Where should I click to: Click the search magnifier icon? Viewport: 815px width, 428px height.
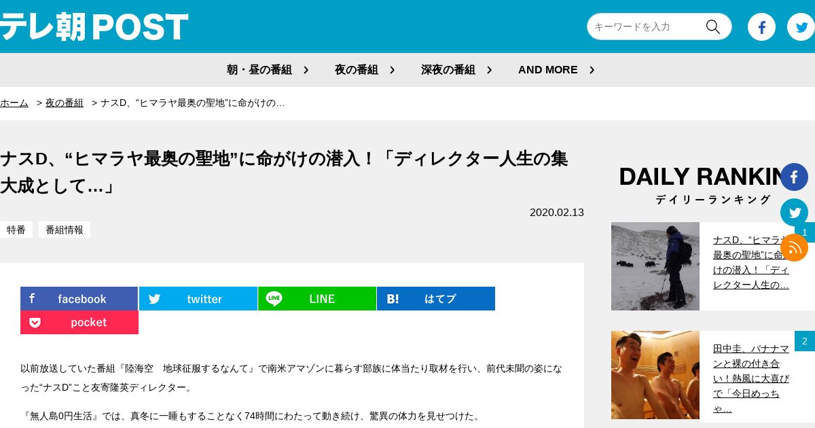point(712,26)
